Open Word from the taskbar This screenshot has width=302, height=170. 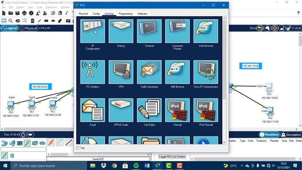pyautogui.click(x=147, y=166)
